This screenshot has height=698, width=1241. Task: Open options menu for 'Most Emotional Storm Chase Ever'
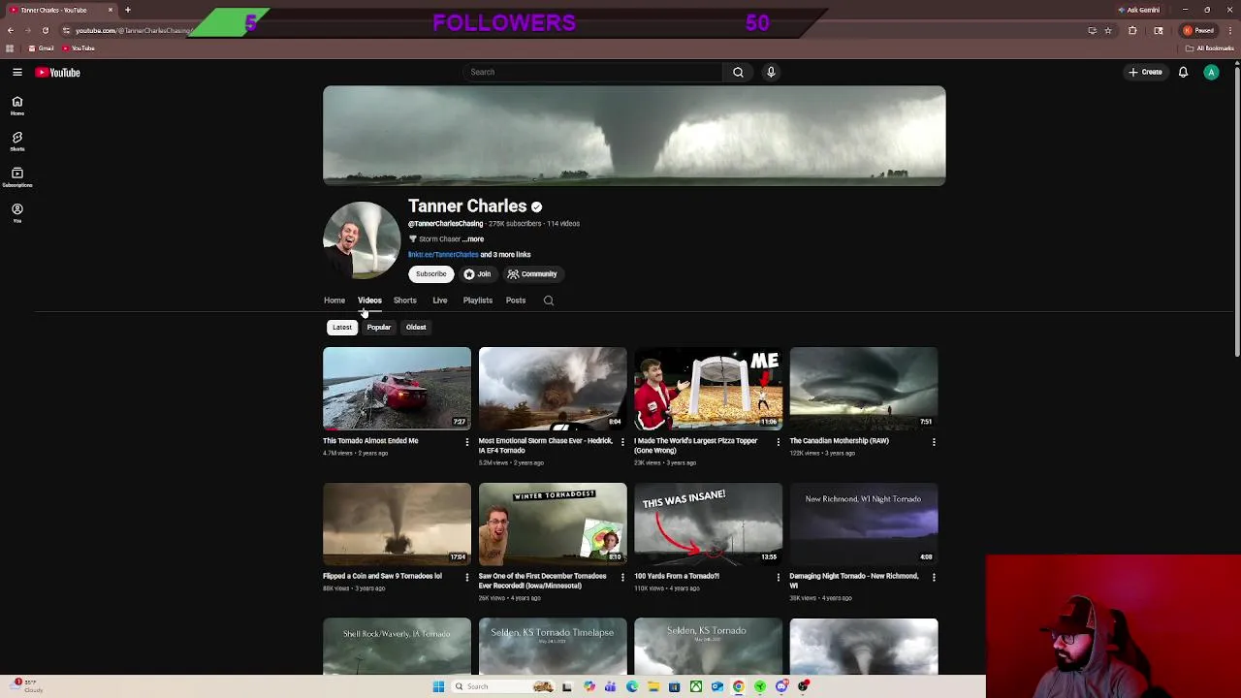pyautogui.click(x=622, y=442)
